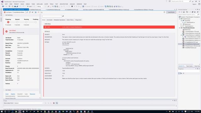Click the red cancel job icon
Viewport: 201px width, 113px height.
[x=38, y=12]
